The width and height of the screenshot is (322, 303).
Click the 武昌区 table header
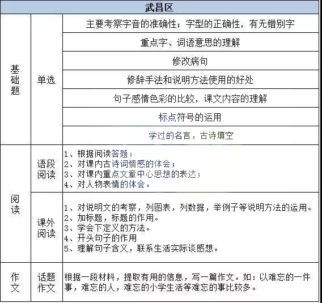click(x=159, y=7)
